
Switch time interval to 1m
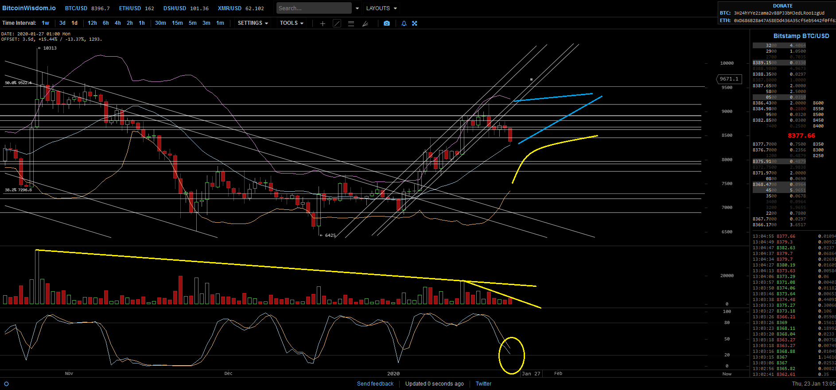pyautogui.click(x=220, y=23)
